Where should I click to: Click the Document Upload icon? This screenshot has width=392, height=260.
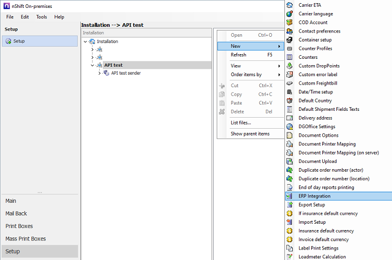[x=289, y=161]
